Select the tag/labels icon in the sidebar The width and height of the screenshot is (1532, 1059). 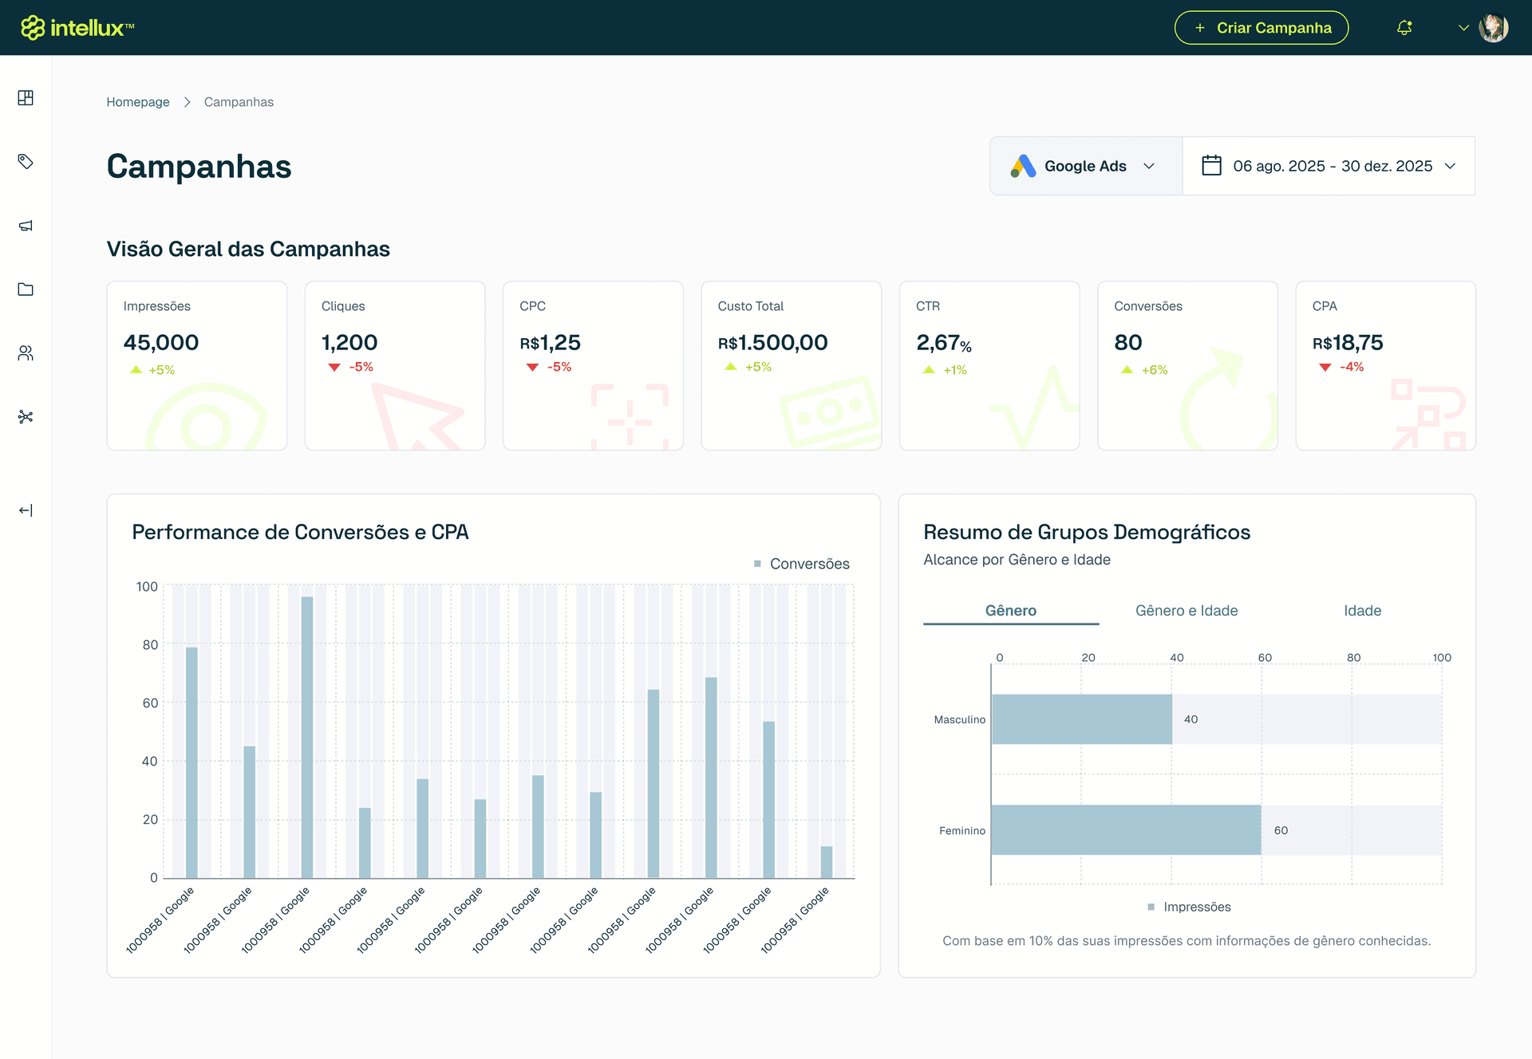pos(26,161)
